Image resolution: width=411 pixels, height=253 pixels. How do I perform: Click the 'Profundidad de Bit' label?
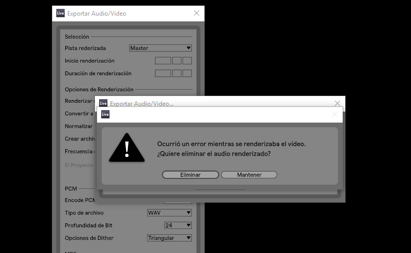click(x=89, y=225)
